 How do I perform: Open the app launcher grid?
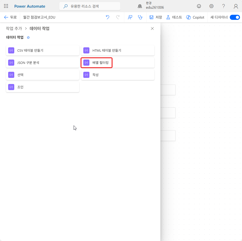coord(6,6)
